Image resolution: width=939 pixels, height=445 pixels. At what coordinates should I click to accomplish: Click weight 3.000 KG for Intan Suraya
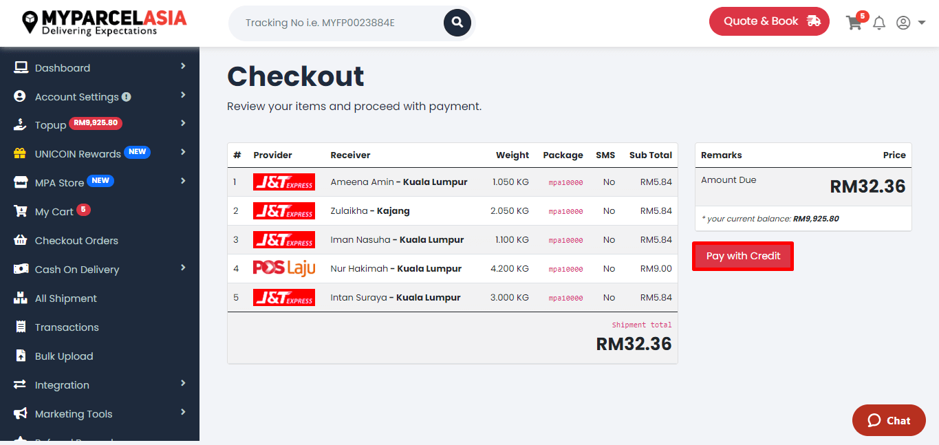pyautogui.click(x=510, y=298)
